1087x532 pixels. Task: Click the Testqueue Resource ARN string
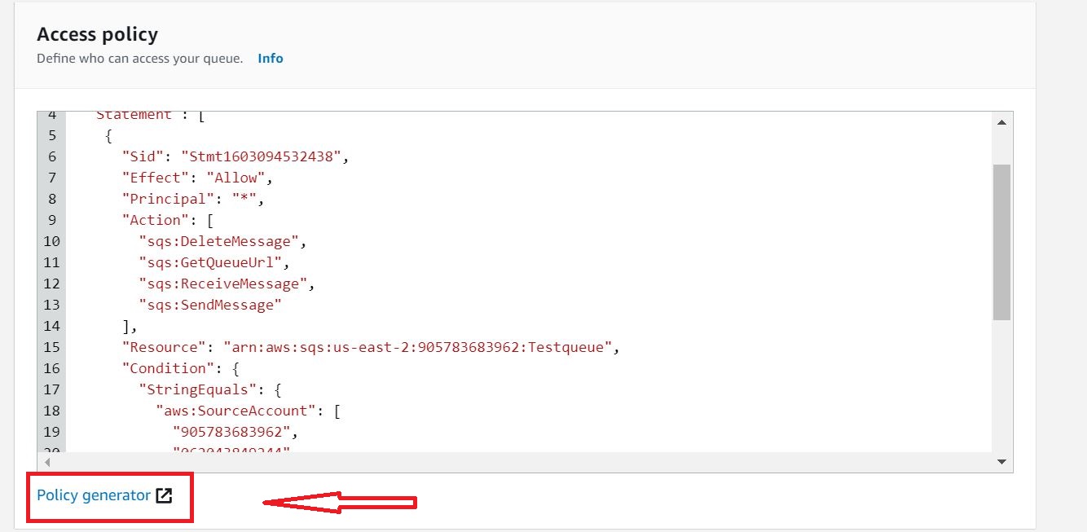417,347
